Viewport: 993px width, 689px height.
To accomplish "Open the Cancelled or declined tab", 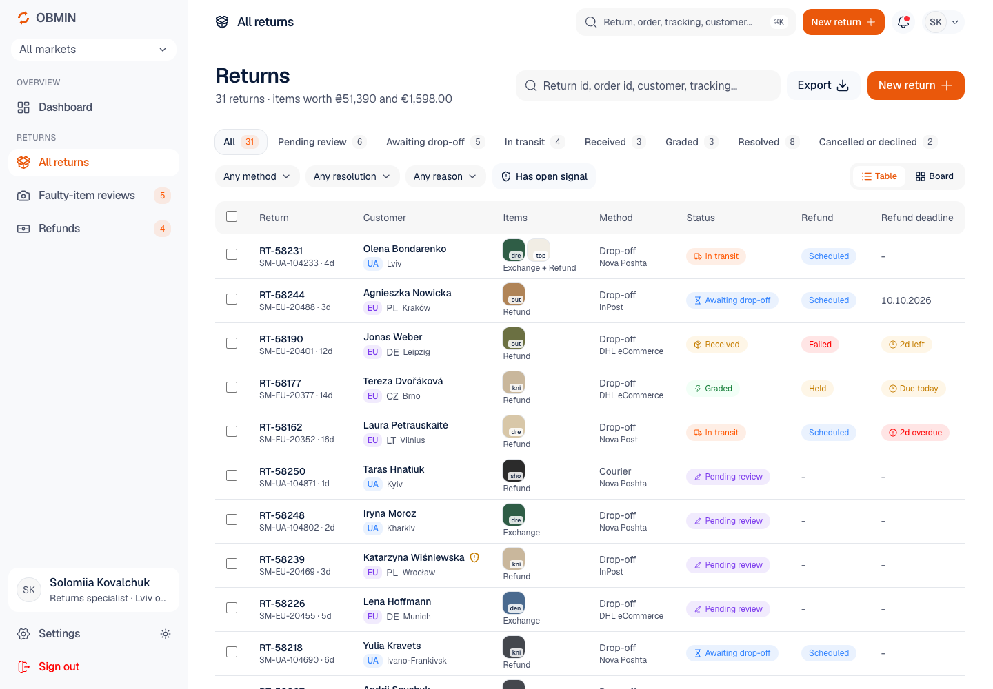I will click(878, 142).
